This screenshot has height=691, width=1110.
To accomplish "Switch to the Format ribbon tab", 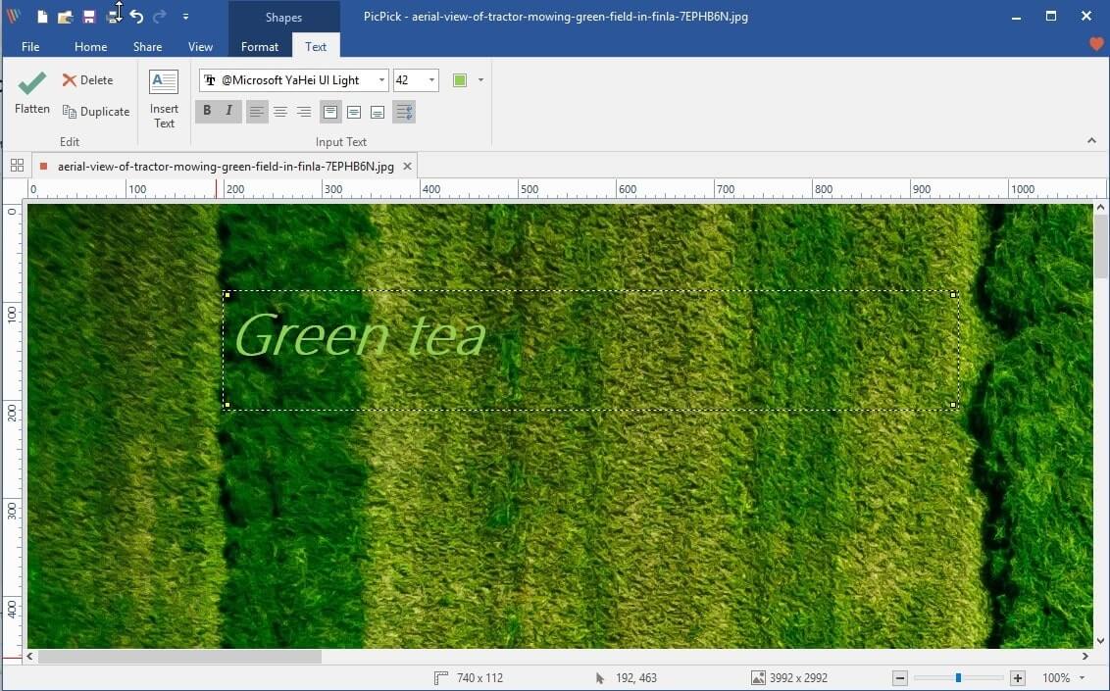I will (x=260, y=47).
